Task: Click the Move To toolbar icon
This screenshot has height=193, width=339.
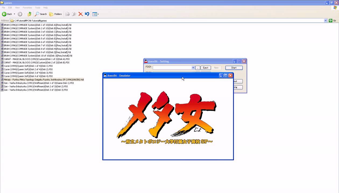Action: 68,14
